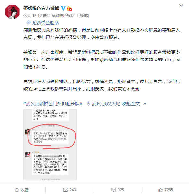
Task: Click the crown membership badge icon
Action: (x=69, y=8)
